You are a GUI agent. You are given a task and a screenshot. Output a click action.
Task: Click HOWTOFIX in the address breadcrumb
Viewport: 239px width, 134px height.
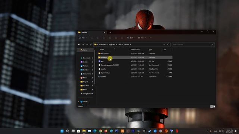(103, 45)
